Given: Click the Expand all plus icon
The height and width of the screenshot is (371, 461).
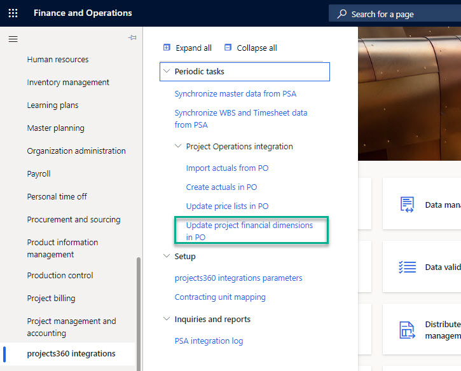Looking at the screenshot, I should 167,47.
